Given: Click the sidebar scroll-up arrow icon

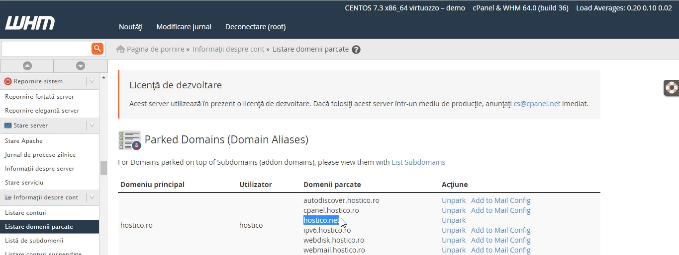Looking at the screenshot, I should pyautogui.click(x=27, y=66).
